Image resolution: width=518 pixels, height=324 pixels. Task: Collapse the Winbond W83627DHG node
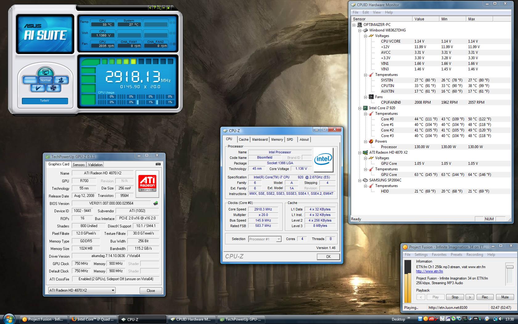tap(360, 30)
